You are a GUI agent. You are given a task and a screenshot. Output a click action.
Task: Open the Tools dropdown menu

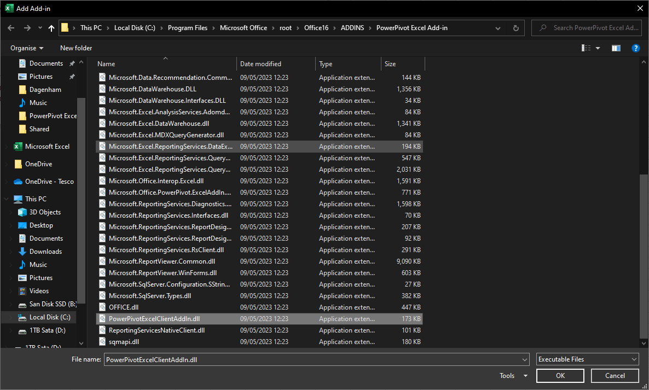(513, 376)
